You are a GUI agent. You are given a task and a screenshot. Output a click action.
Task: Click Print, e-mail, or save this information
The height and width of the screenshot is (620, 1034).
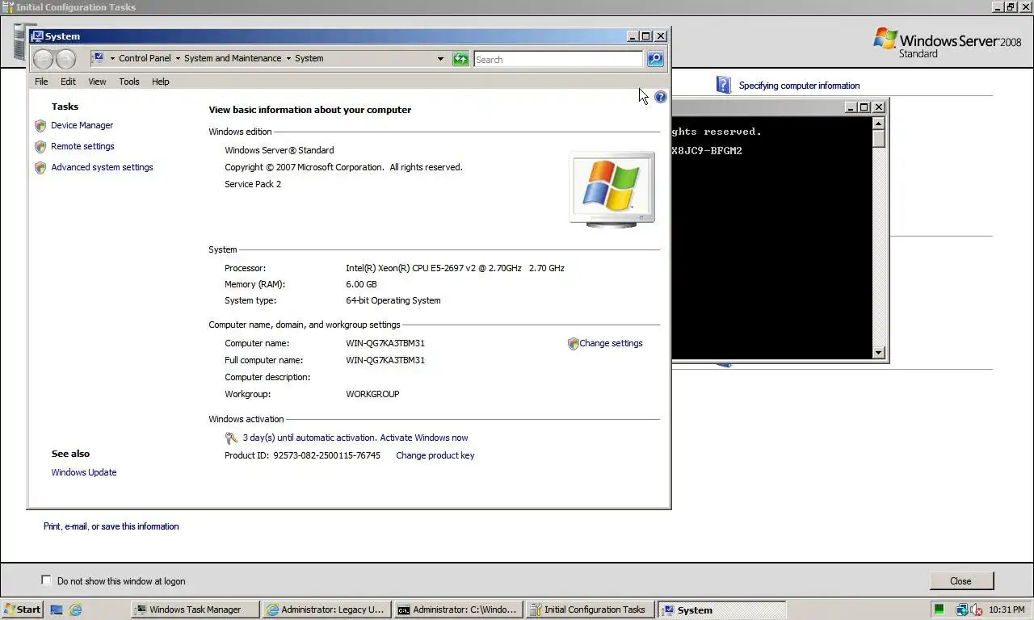coord(111,526)
